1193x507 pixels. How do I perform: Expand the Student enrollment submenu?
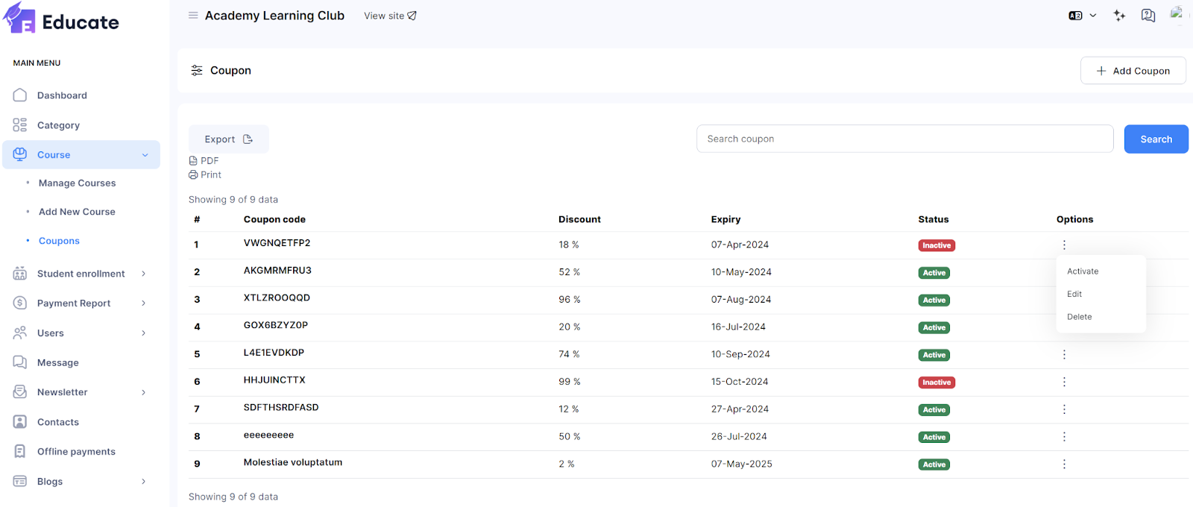(143, 274)
